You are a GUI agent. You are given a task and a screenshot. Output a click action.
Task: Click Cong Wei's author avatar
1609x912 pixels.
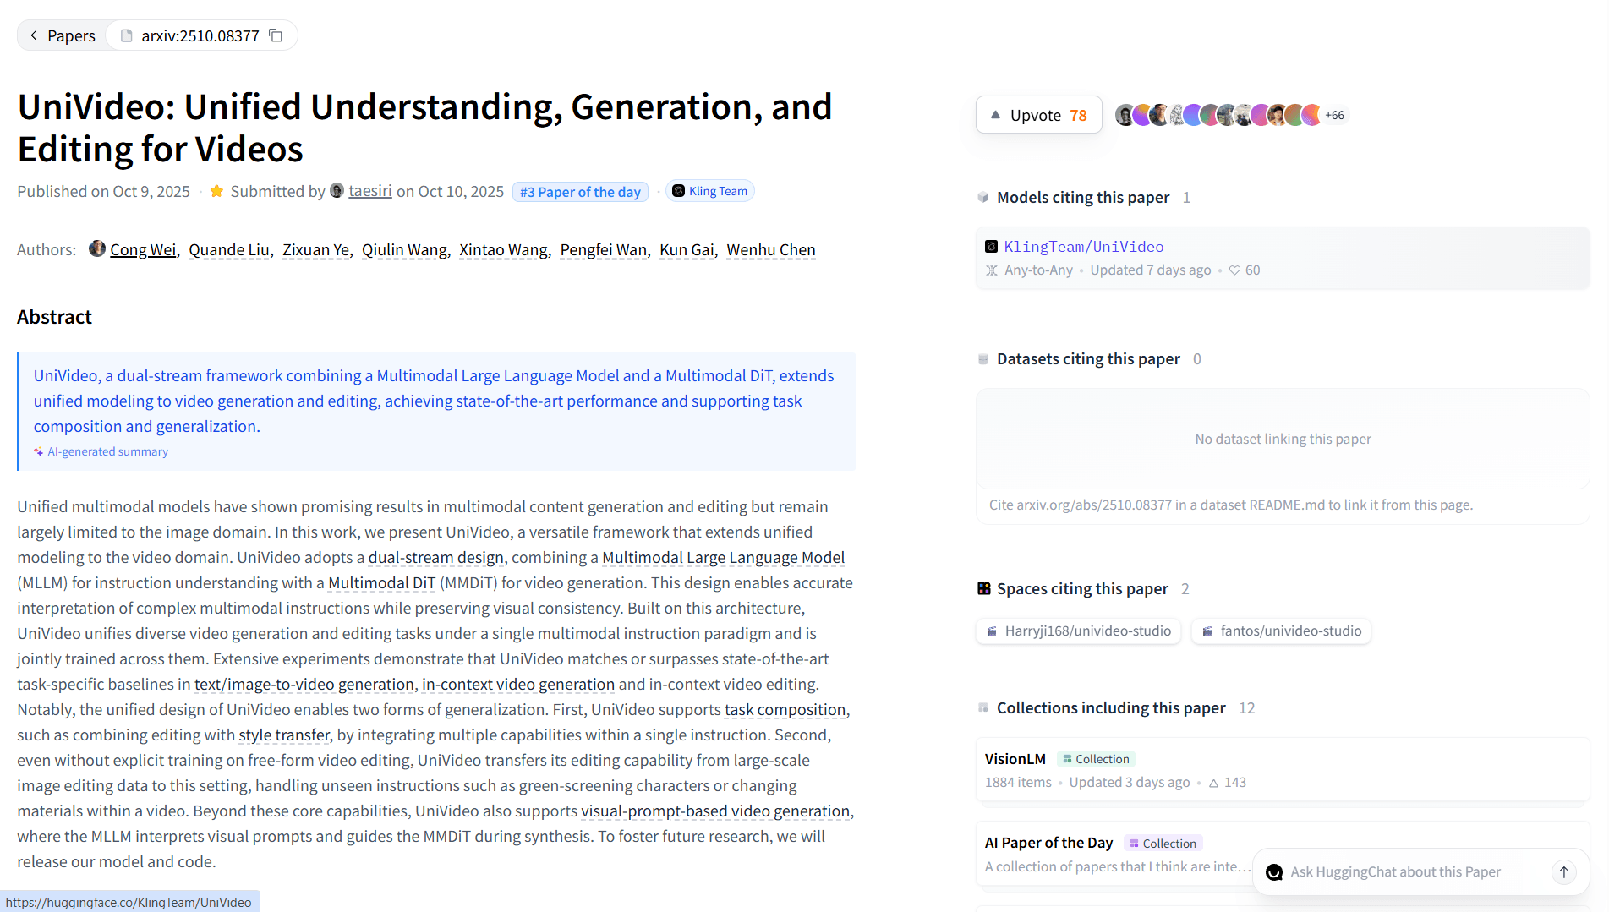click(x=97, y=249)
